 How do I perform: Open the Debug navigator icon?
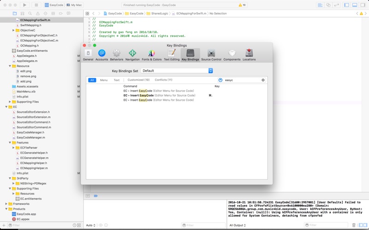pos(53,13)
